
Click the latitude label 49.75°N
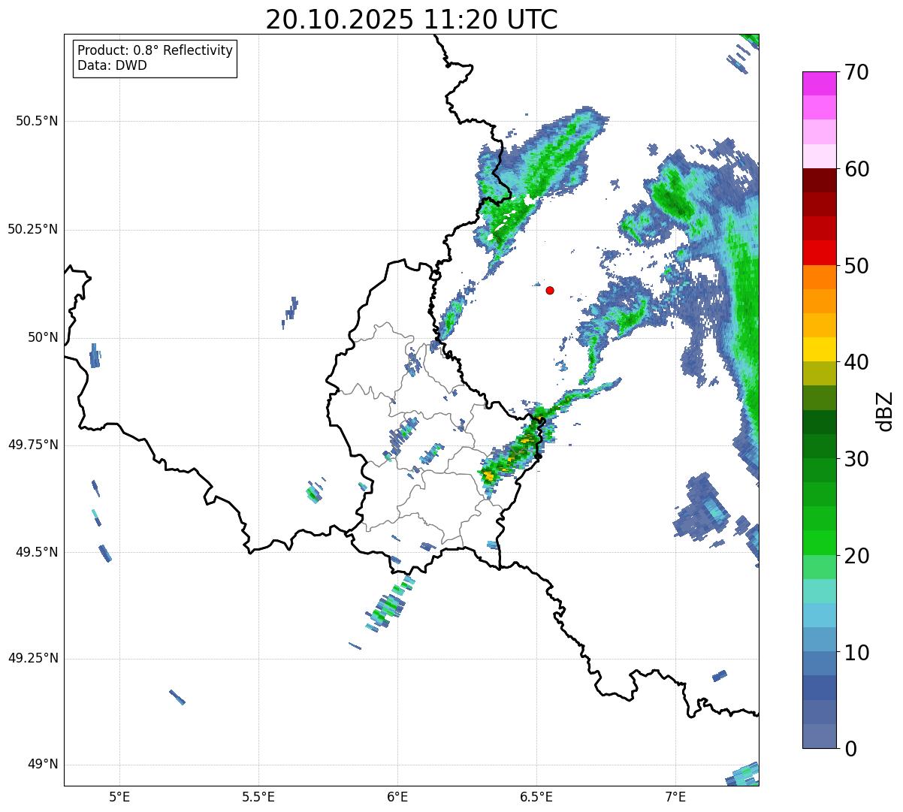[33, 445]
